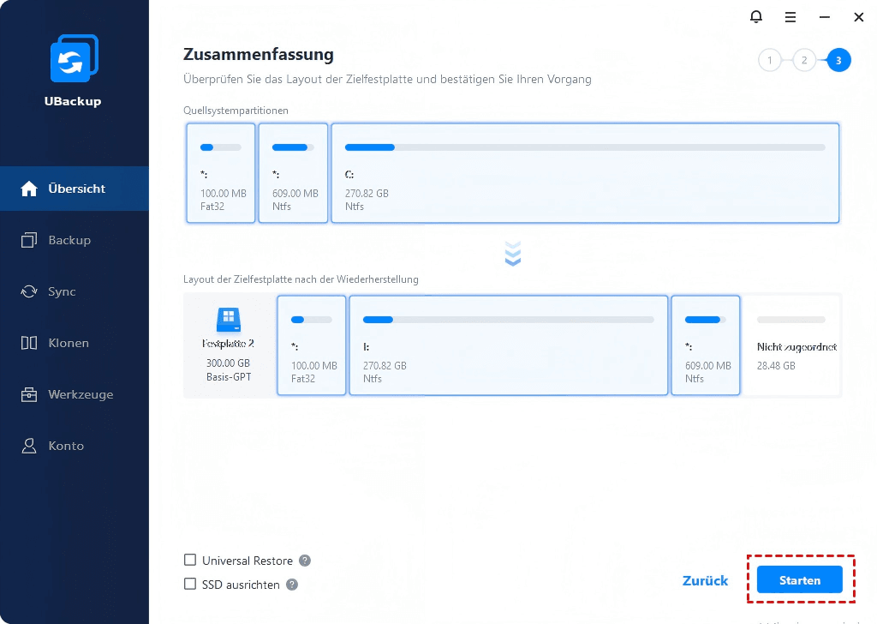Select the Nicht zugeordnet 28.48 GB block
877x624 pixels.
(x=791, y=345)
